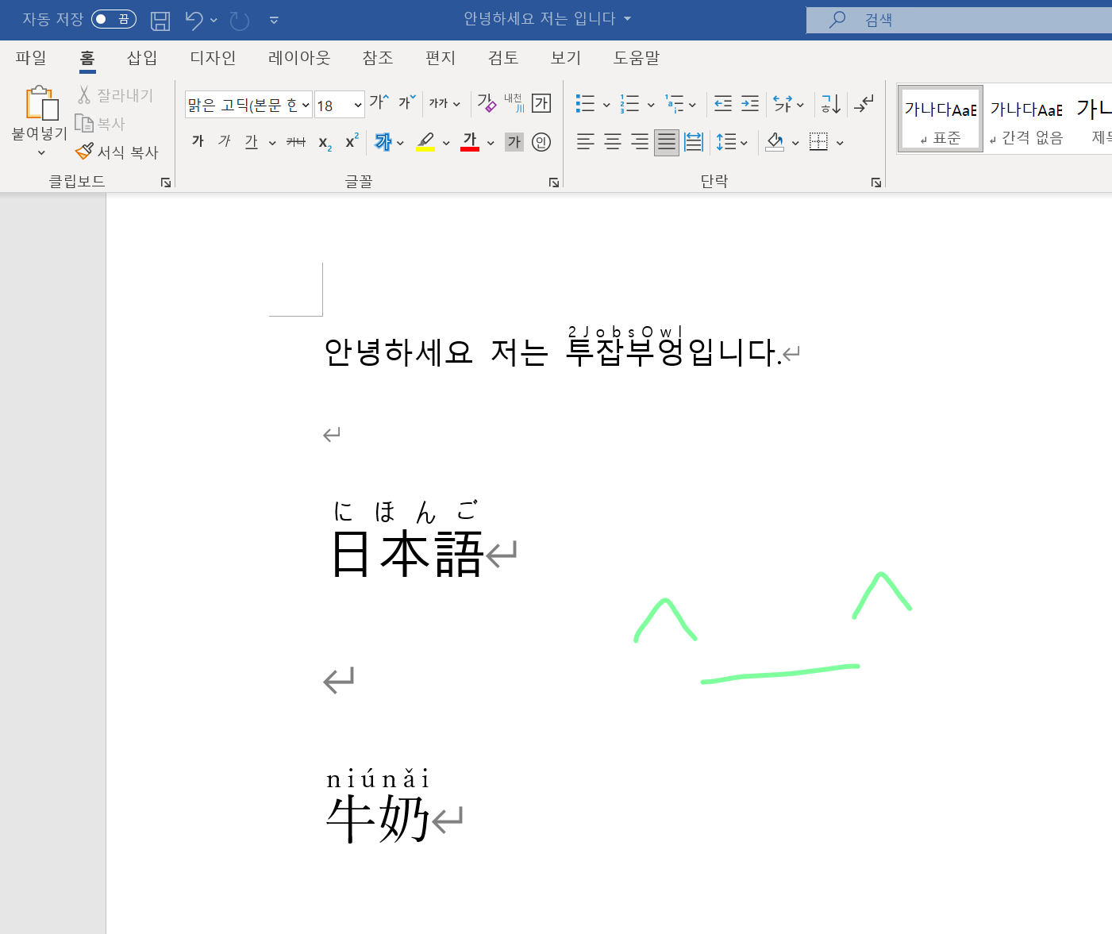Expand the multilevel list dropdown
The height and width of the screenshot is (934, 1112).
(x=693, y=104)
